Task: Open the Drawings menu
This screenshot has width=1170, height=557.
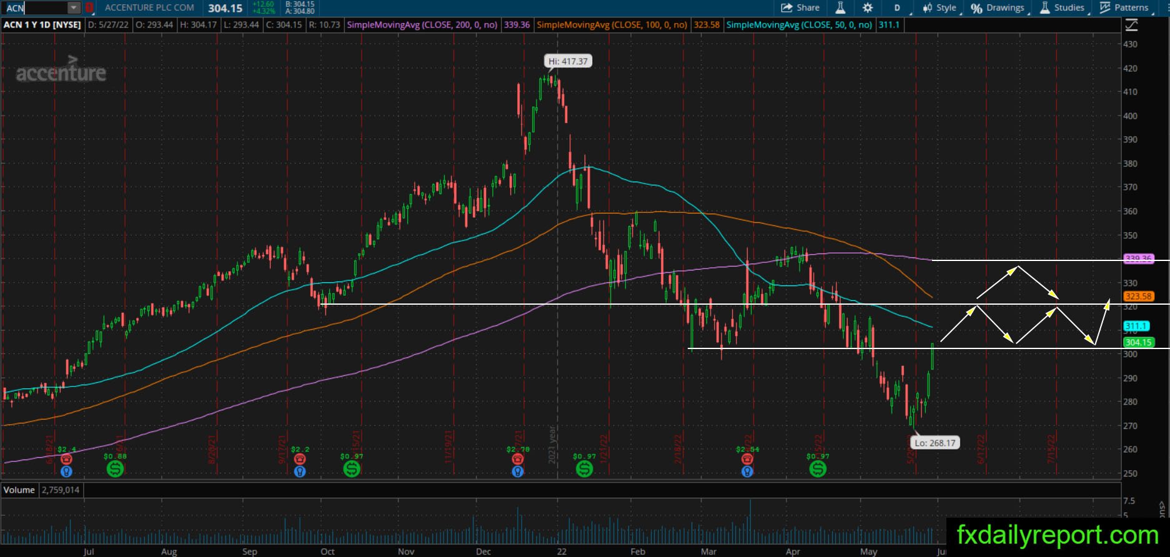Action: click(x=998, y=7)
